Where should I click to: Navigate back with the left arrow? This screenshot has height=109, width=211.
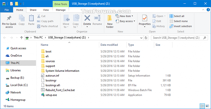(5, 38)
